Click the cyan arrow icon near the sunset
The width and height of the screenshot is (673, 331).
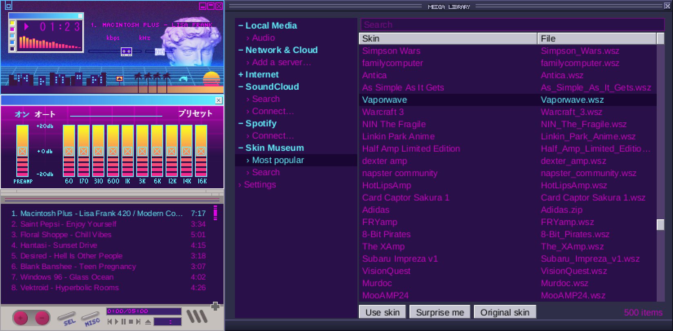(182, 79)
